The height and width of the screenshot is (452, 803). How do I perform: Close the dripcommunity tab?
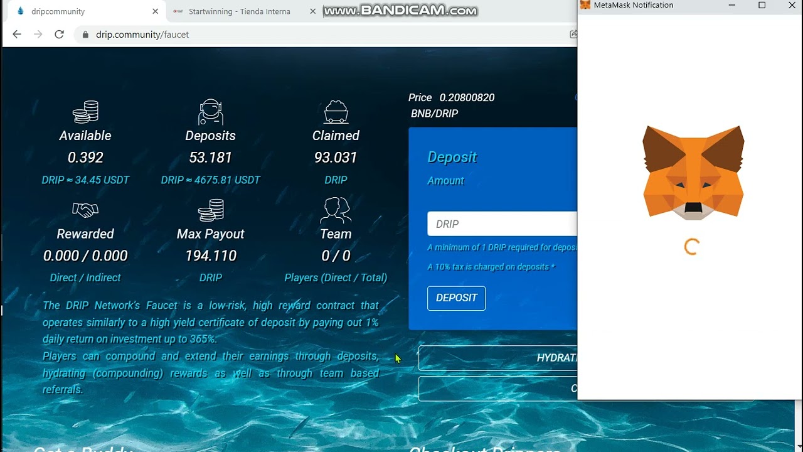155,11
